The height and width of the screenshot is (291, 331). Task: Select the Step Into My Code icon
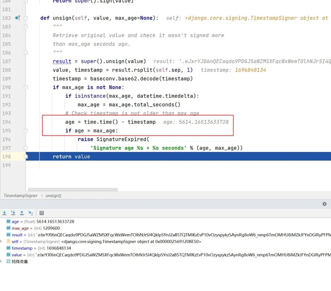click(13, 213)
